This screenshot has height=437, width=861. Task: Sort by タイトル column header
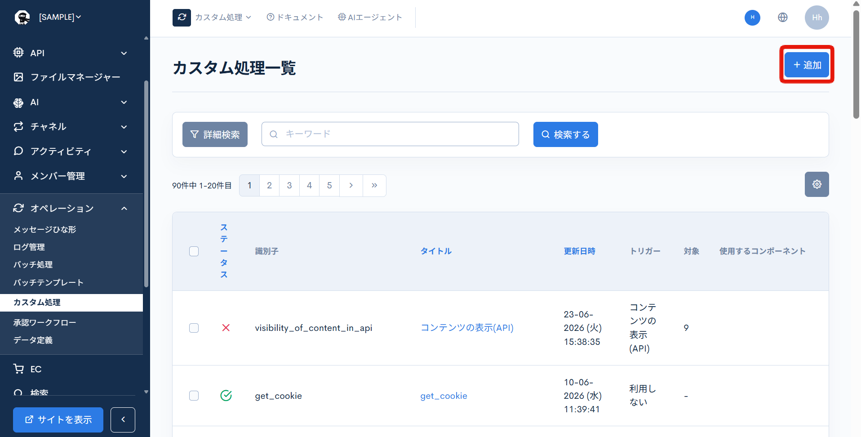[436, 251]
